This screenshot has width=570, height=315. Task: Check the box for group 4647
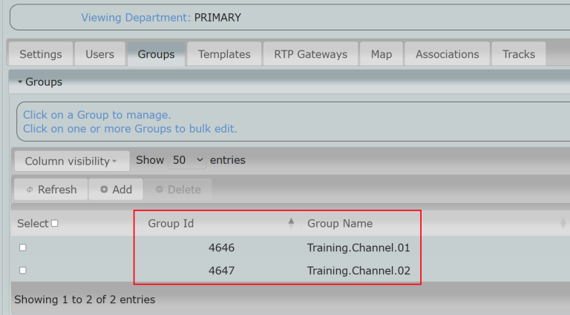[x=23, y=271]
